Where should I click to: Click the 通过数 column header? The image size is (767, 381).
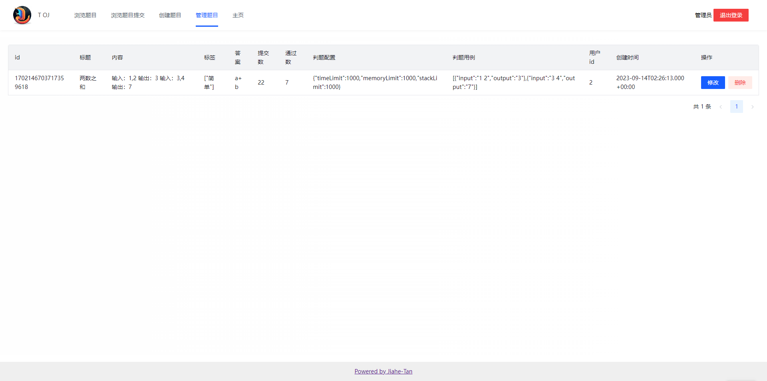pos(292,57)
